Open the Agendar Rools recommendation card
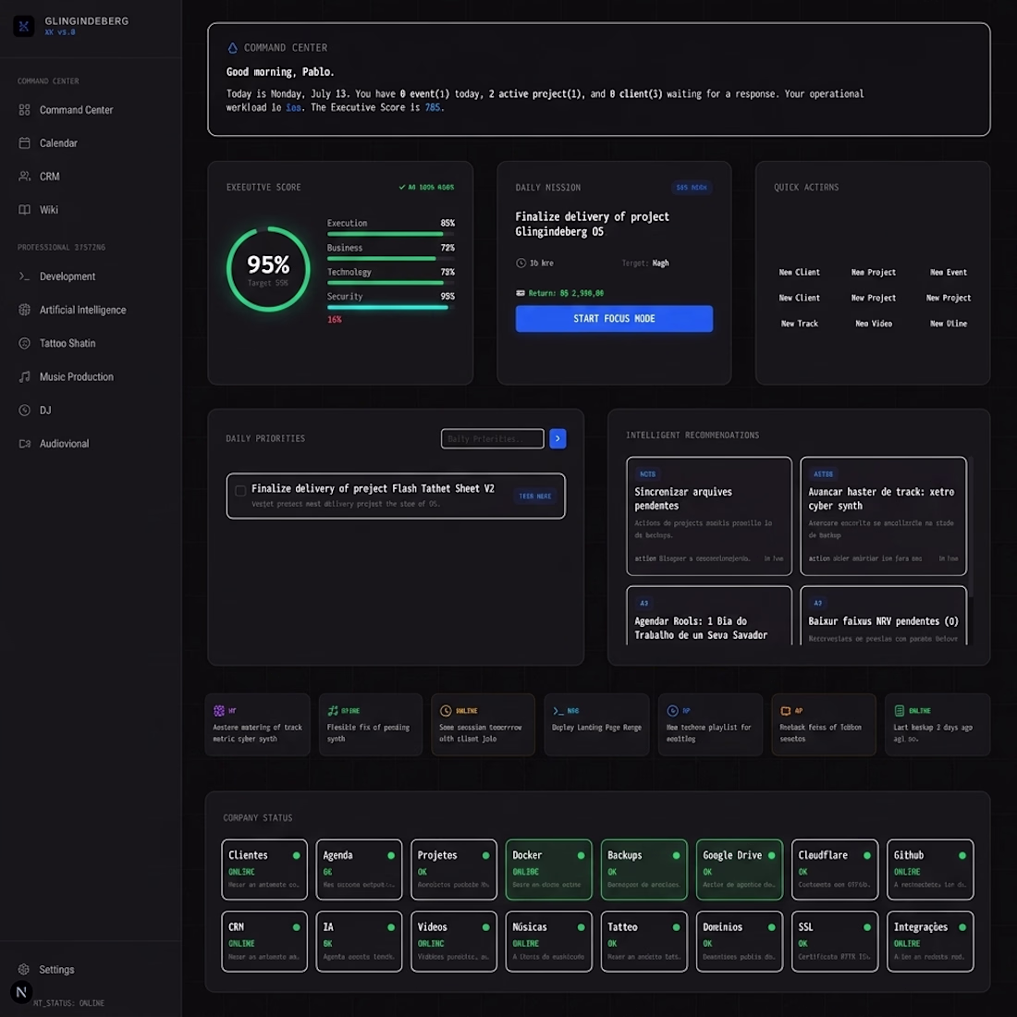The height and width of the screenshot is (1017, 1017). tap(709, 616)
